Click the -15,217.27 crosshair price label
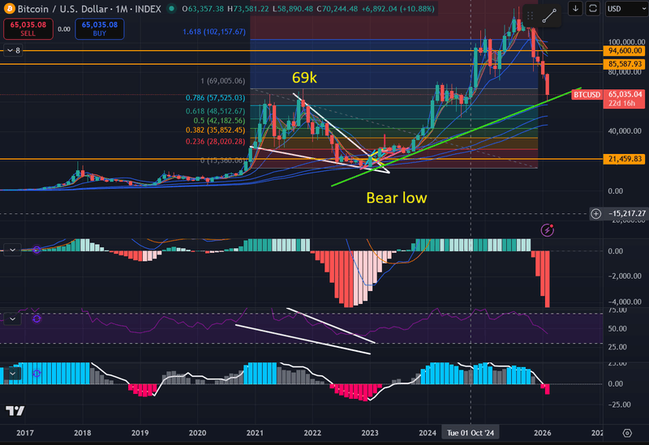The width and height of the screenshot is (649, 445). click(x=626, y=213)
